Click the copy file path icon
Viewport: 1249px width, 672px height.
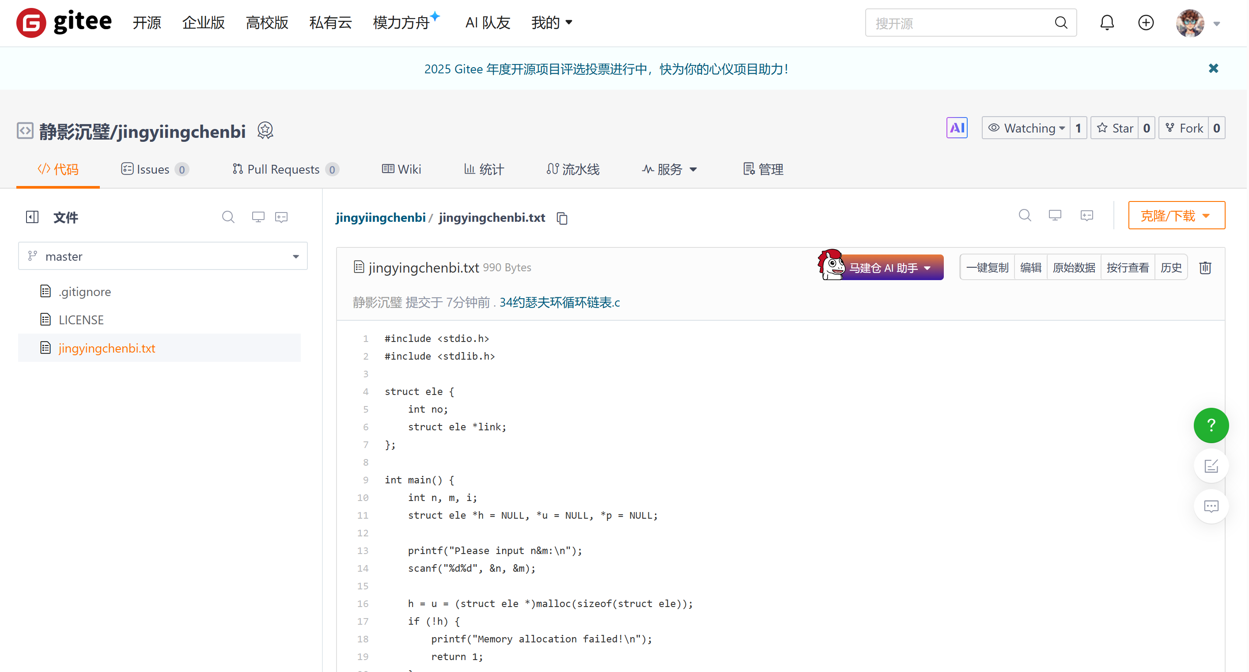pyautogui.click(x=562, y=218)
